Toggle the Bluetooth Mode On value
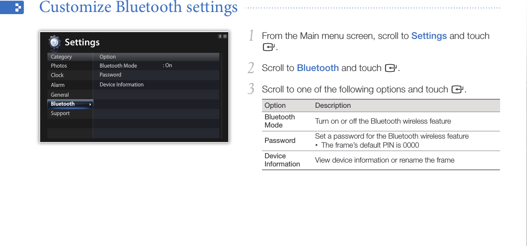 pos(167,65)
